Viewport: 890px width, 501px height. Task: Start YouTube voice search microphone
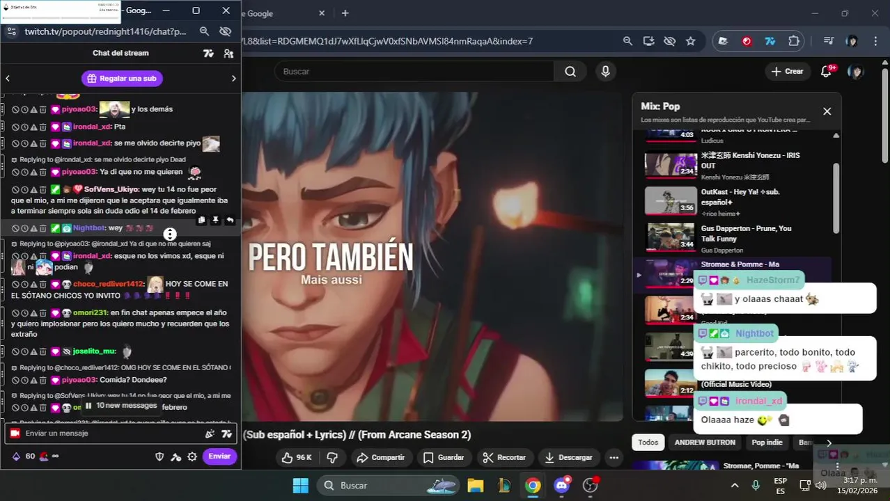coord(605,72)
